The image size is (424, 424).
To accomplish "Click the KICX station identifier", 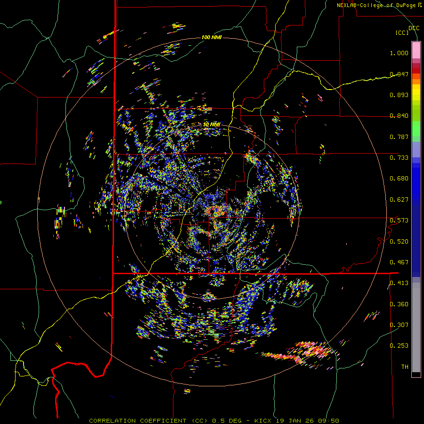I will (263, 421).
